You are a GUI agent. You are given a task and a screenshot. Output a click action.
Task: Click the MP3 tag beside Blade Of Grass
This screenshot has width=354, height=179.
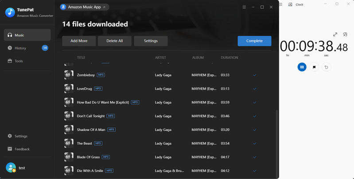point(106,157)
